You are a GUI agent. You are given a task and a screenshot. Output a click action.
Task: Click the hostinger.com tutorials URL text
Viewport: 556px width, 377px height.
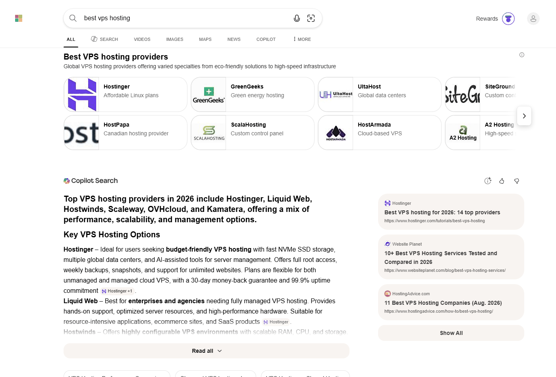coord(434,221)
